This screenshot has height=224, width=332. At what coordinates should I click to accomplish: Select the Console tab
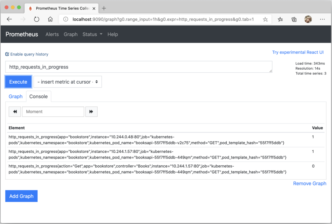coord(39,97)
